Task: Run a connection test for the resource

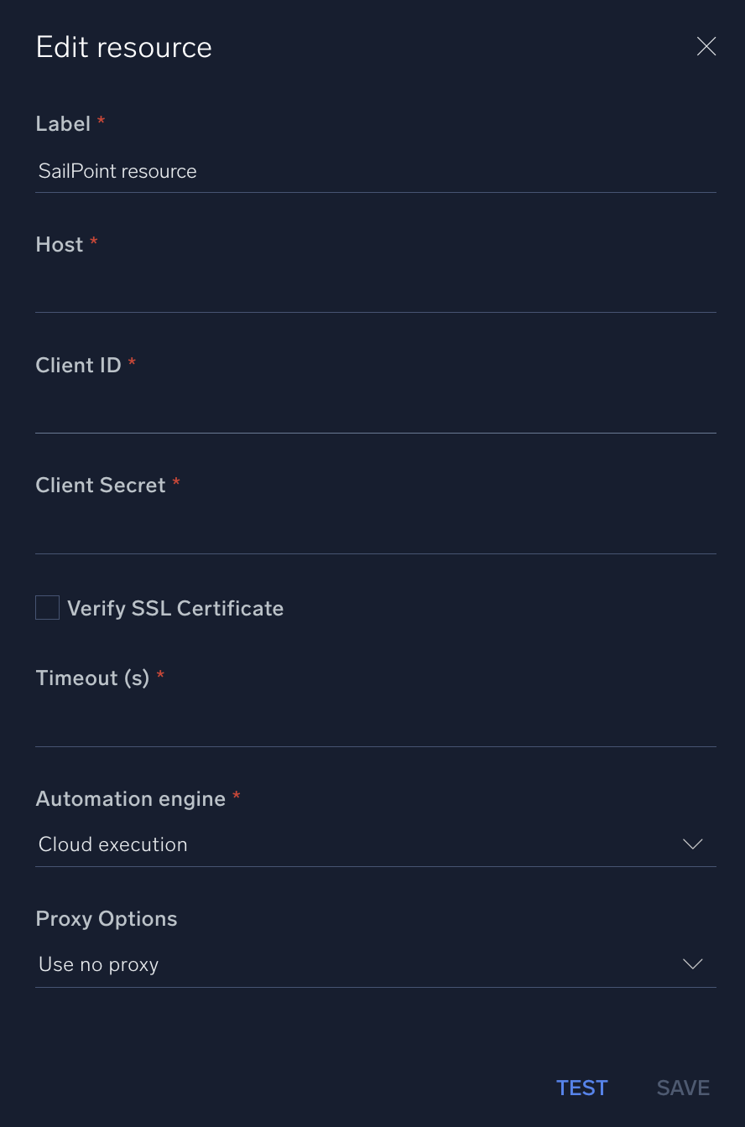Action: click(581, 1087)
